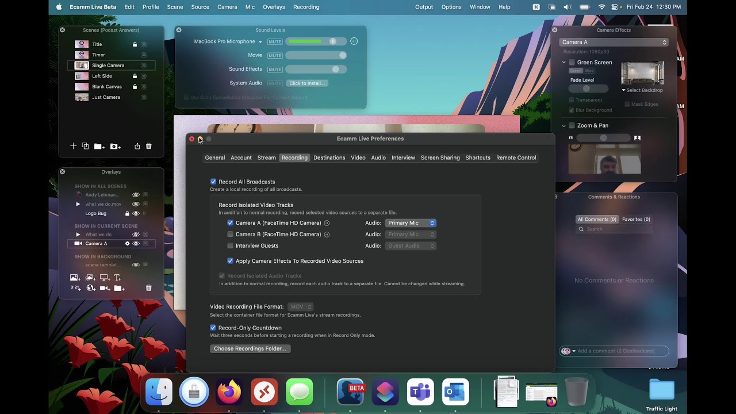The image size is (736, 414).
Task: Add a countdown timer overlay
Action: tap(75, 287)
